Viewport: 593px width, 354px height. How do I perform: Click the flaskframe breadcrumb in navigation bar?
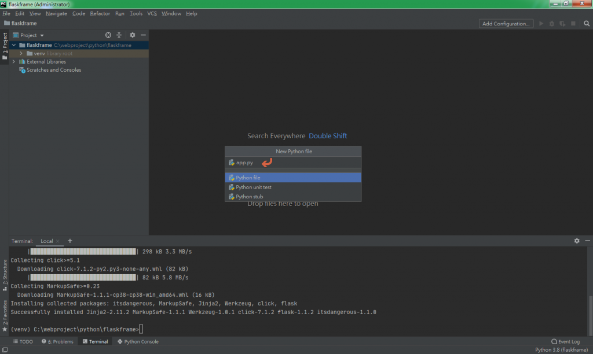pos(20,23)
